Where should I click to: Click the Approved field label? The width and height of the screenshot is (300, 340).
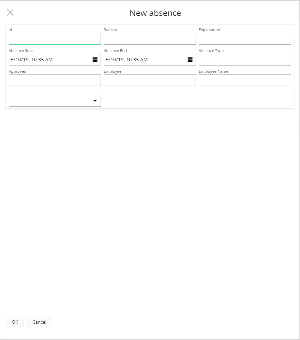(17, 71)
